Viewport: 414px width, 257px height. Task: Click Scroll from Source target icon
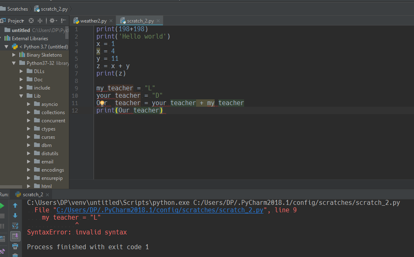click(31, 21)
